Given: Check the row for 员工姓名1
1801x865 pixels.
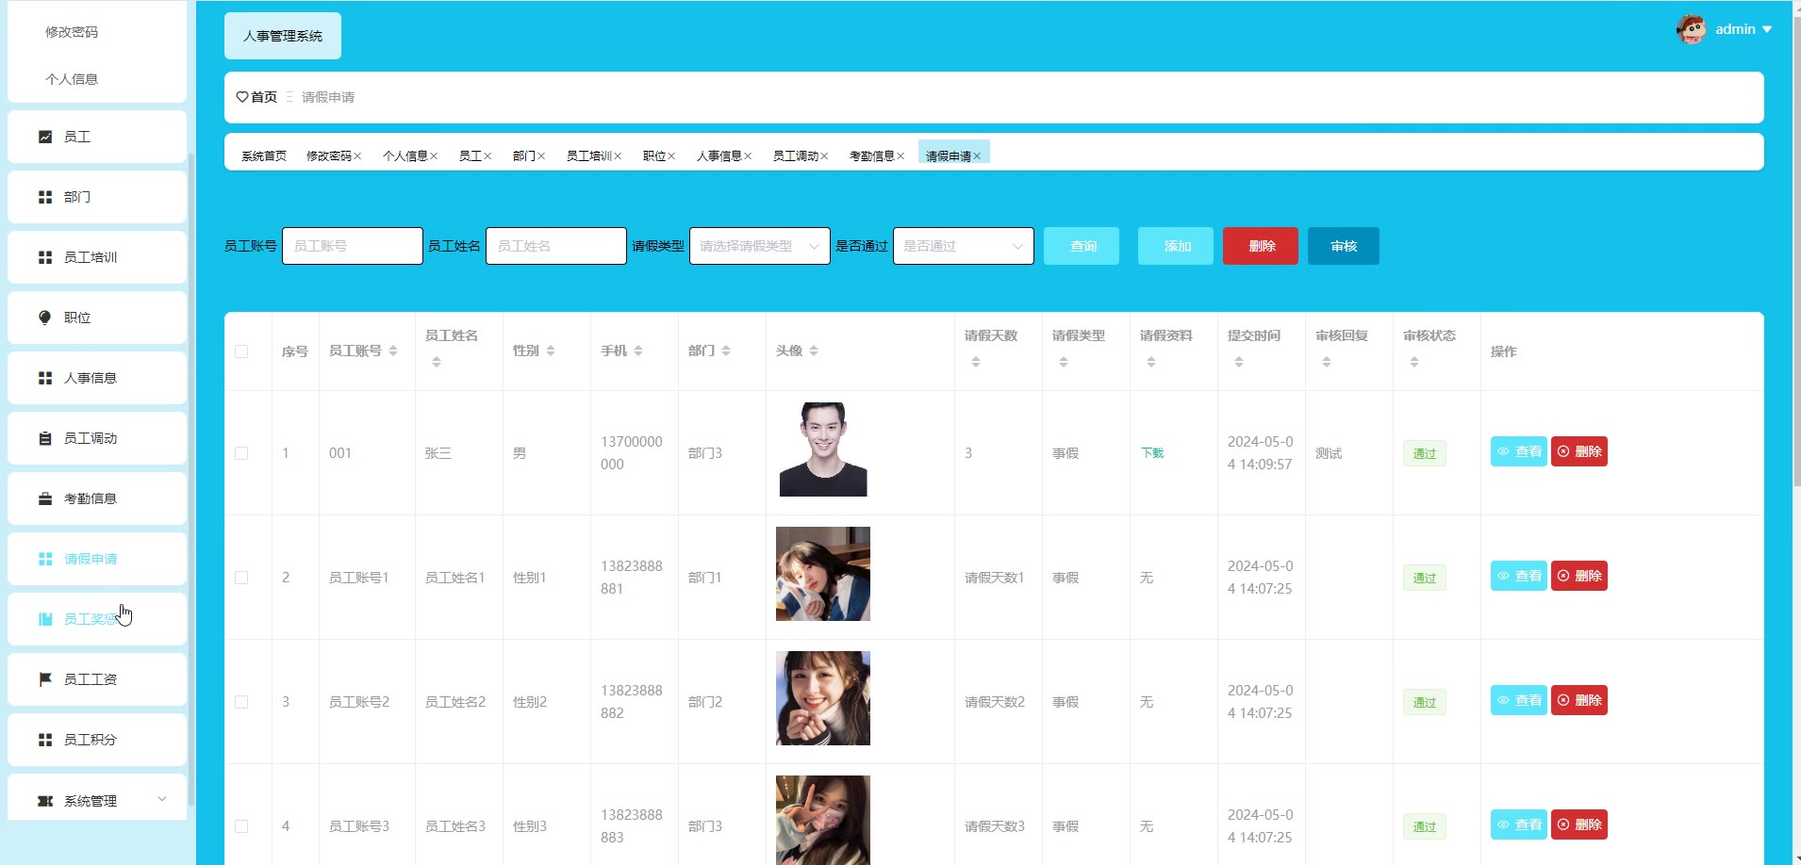Looking at the screenshot, I should click(241, 578).
